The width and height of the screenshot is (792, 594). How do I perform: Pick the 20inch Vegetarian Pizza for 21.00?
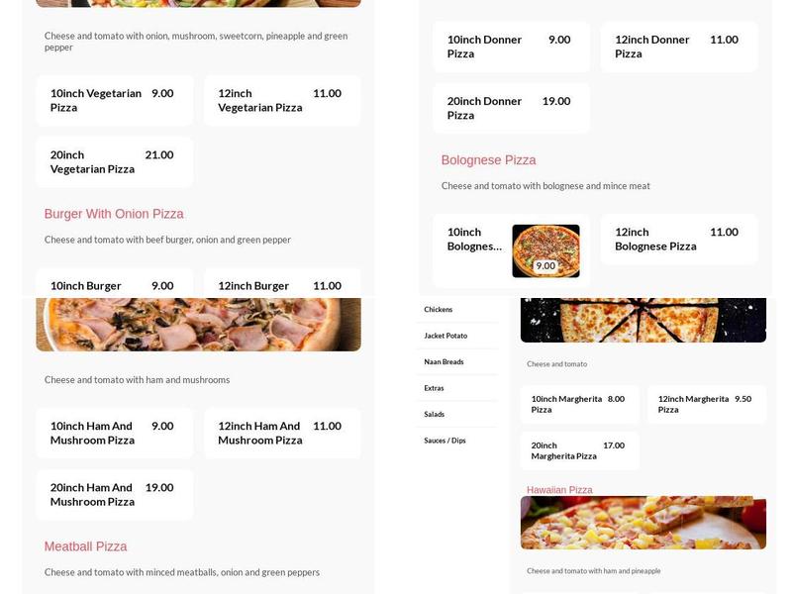point(114,161)
